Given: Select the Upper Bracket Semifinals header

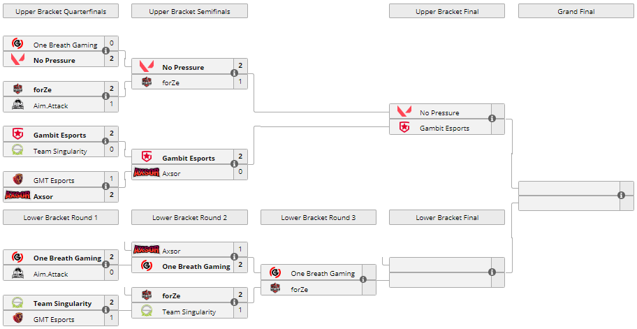Looking at the screenshot, I should tap(189, 11).
